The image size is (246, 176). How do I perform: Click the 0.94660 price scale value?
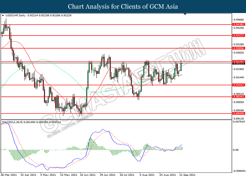point(239,20)
